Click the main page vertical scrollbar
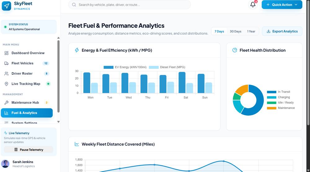Image resolution: width=310 pixels, height=172 pixels. click(x=308, y=62)
